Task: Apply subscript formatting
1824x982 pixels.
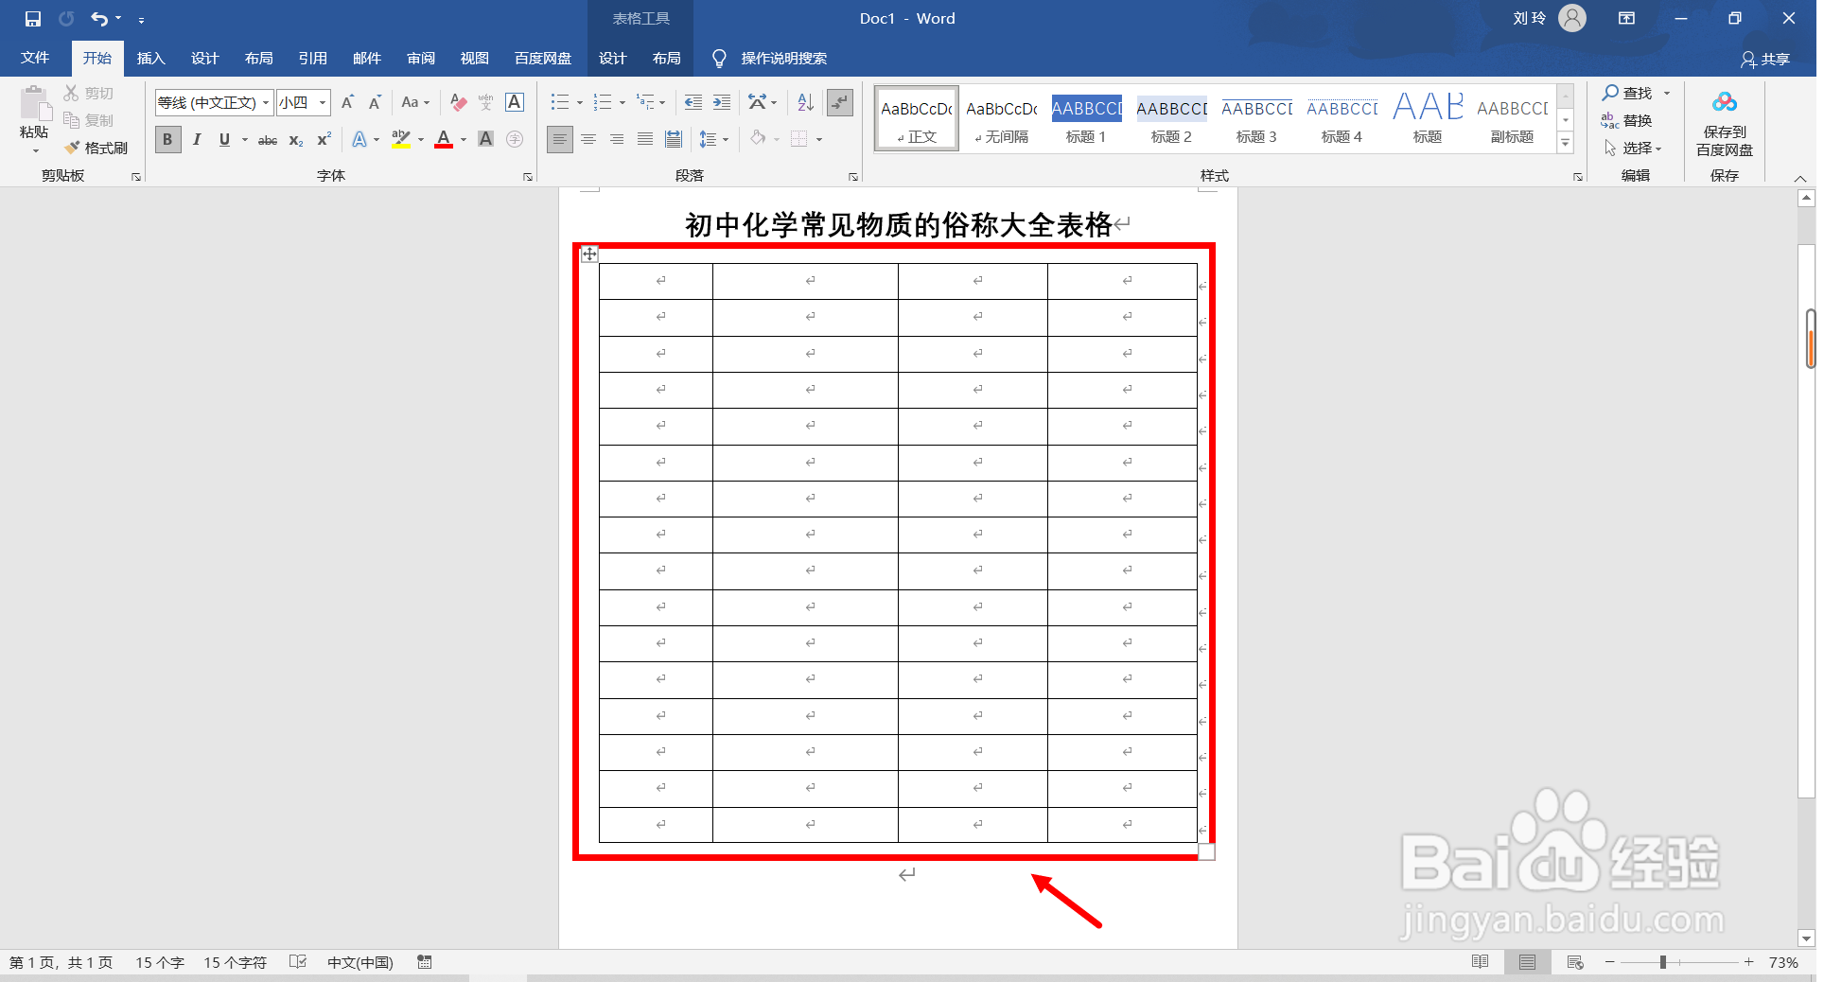Action: click(295, 139)
